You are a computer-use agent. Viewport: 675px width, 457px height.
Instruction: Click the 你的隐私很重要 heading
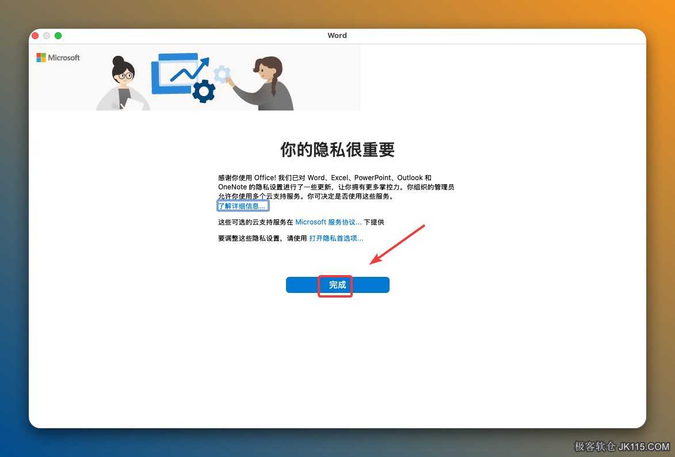coord(337,150)
